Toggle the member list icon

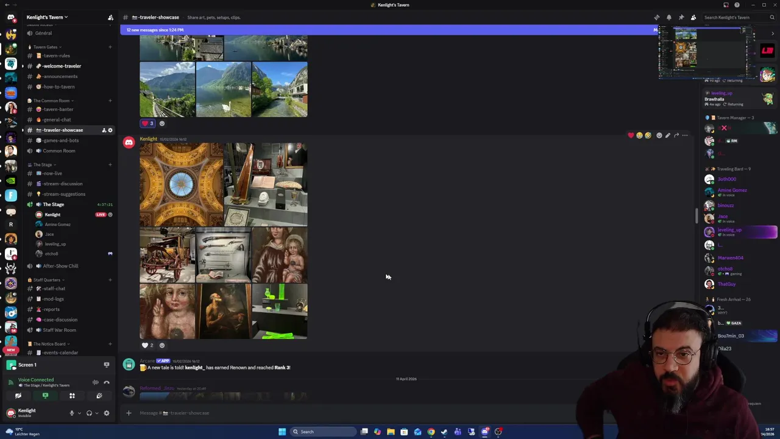(693, 17)
